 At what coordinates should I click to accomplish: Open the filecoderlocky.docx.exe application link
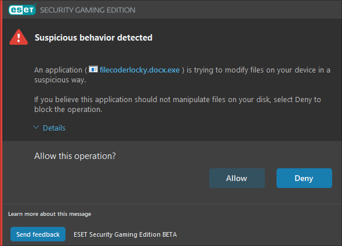pyautogui.click(x=140, y=70)
